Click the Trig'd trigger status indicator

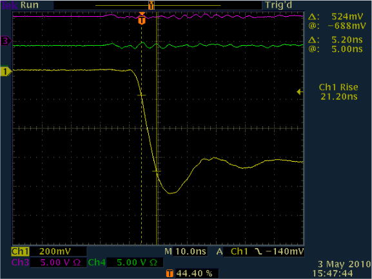click(x=279, y=5)
